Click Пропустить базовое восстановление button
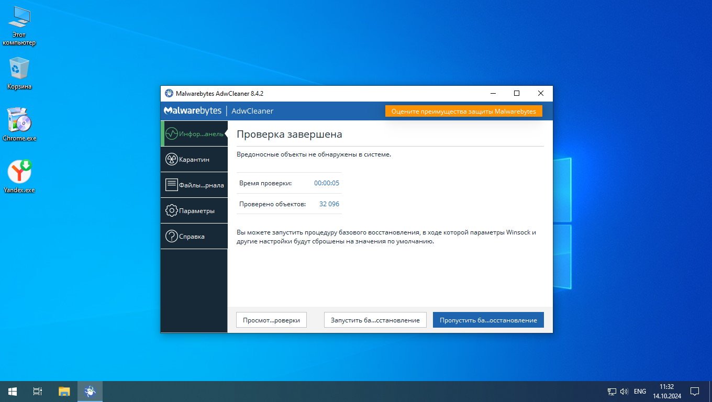This screenshot has height=402, width=712. pyautogui.click(x=488, y=320)
